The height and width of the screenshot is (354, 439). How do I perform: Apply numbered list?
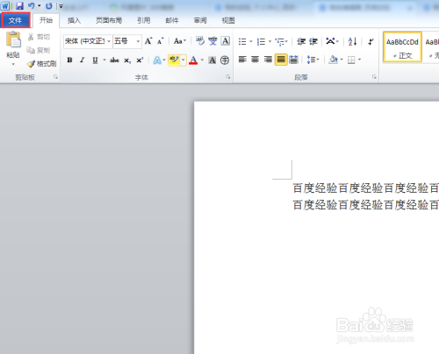[x=261, y=41]
